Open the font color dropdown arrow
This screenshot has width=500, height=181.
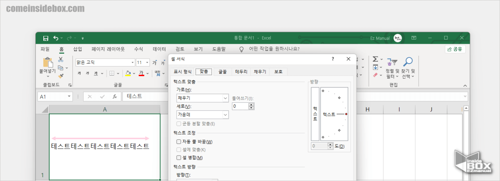tap(147, 74)
